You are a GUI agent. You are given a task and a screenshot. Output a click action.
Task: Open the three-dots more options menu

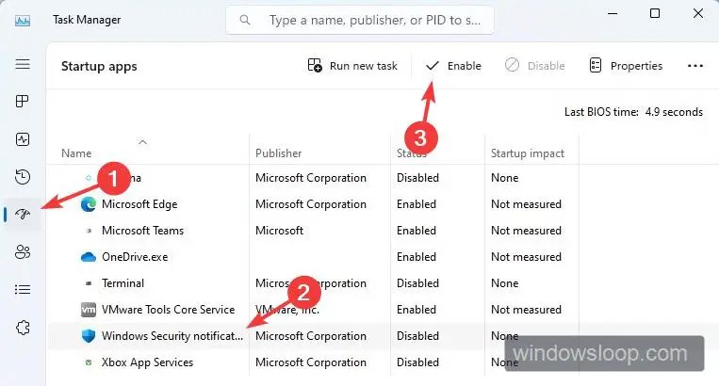(696, 66)
